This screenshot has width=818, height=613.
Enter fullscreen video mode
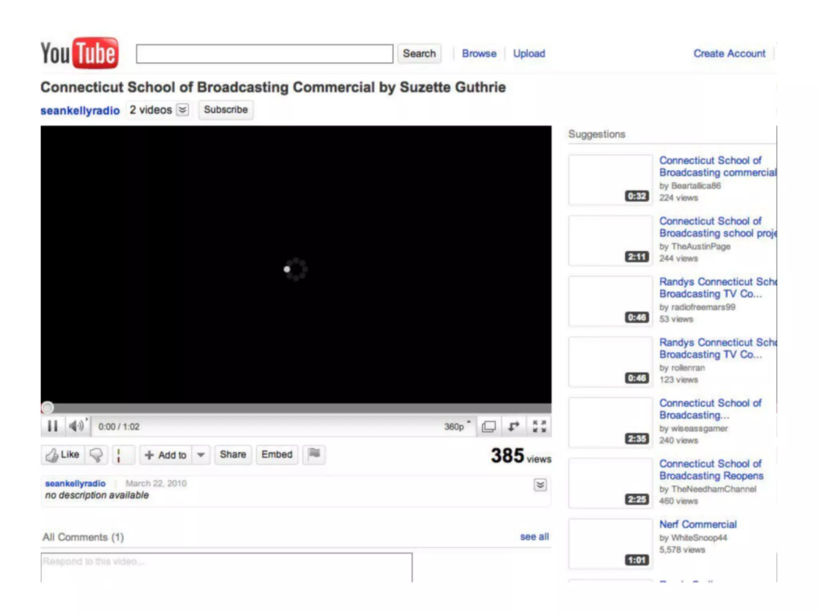pyautogui.click(x=539, y=427)
